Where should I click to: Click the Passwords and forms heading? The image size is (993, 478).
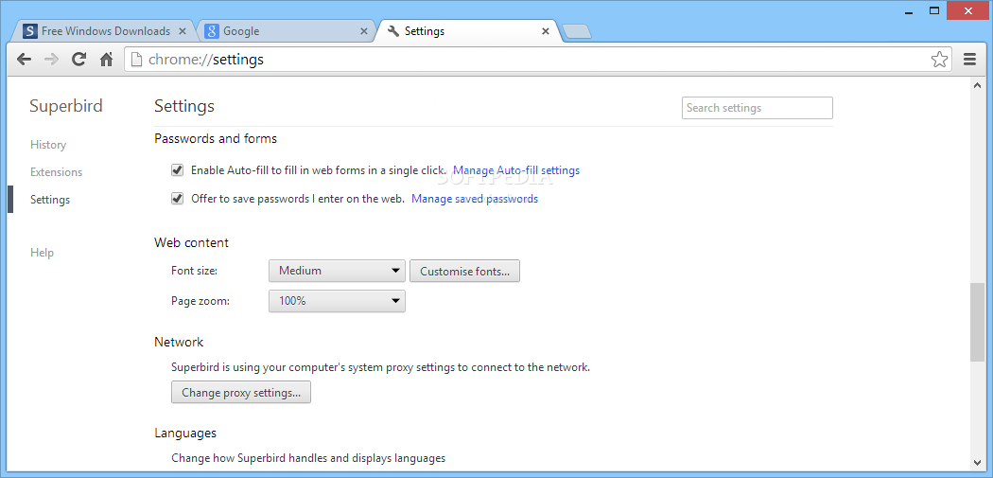[216, 138]
